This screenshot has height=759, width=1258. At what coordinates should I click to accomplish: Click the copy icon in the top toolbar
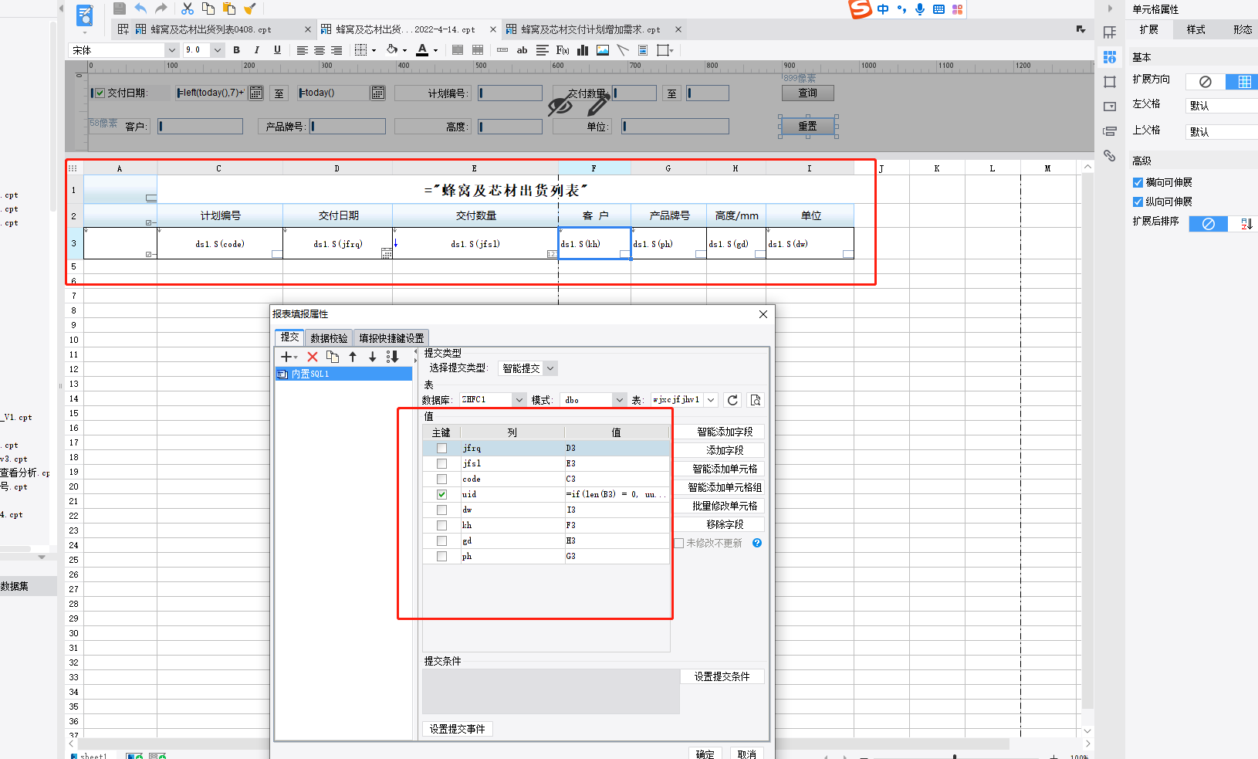208,8
